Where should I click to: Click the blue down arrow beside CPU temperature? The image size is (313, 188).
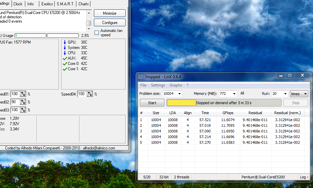(65, 53)
